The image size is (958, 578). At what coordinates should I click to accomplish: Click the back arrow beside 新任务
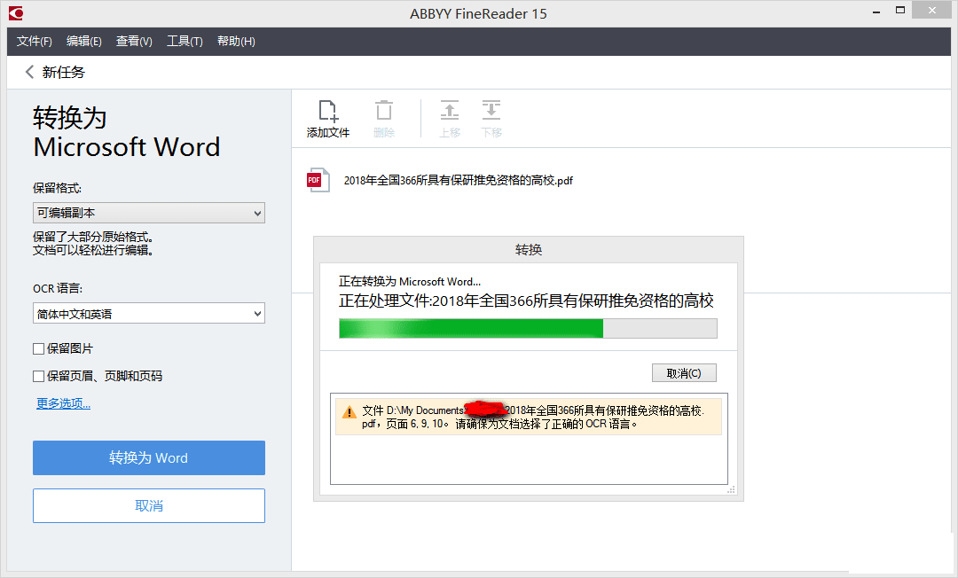click(x=28, y=72)
